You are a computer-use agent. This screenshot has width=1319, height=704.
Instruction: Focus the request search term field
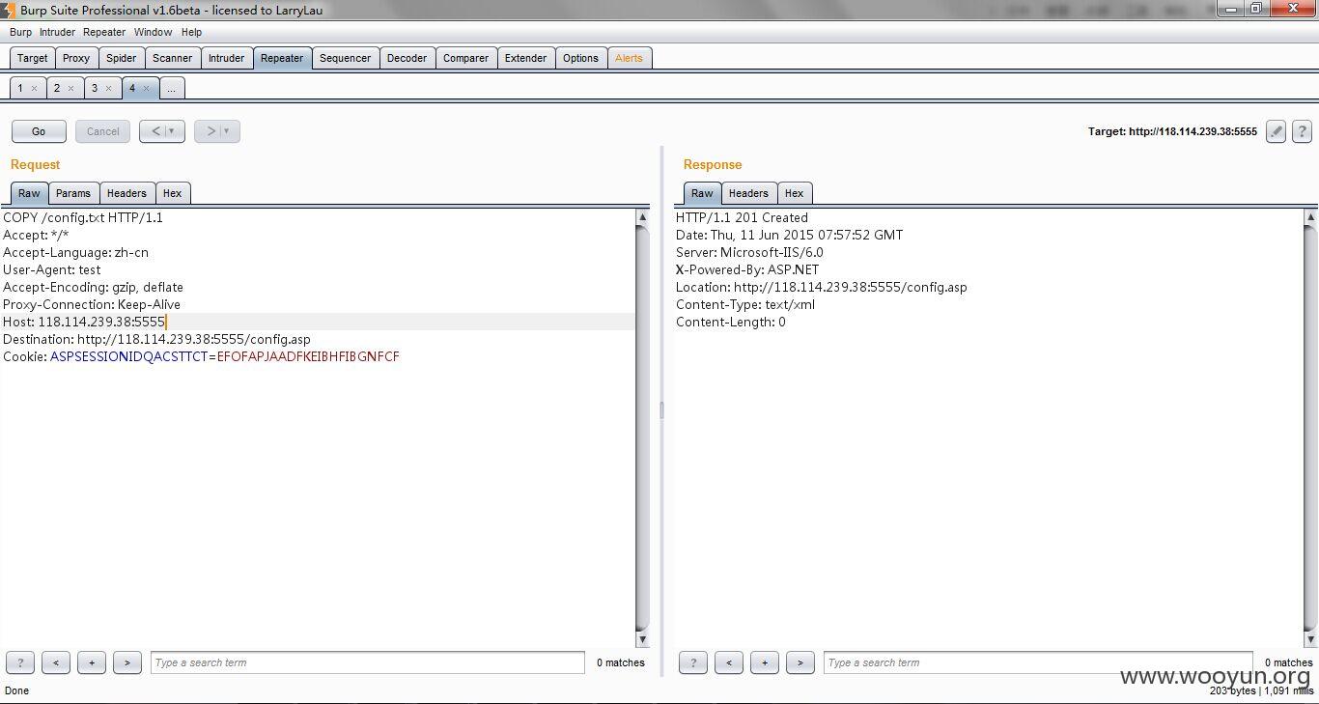(x=368, y=662)
